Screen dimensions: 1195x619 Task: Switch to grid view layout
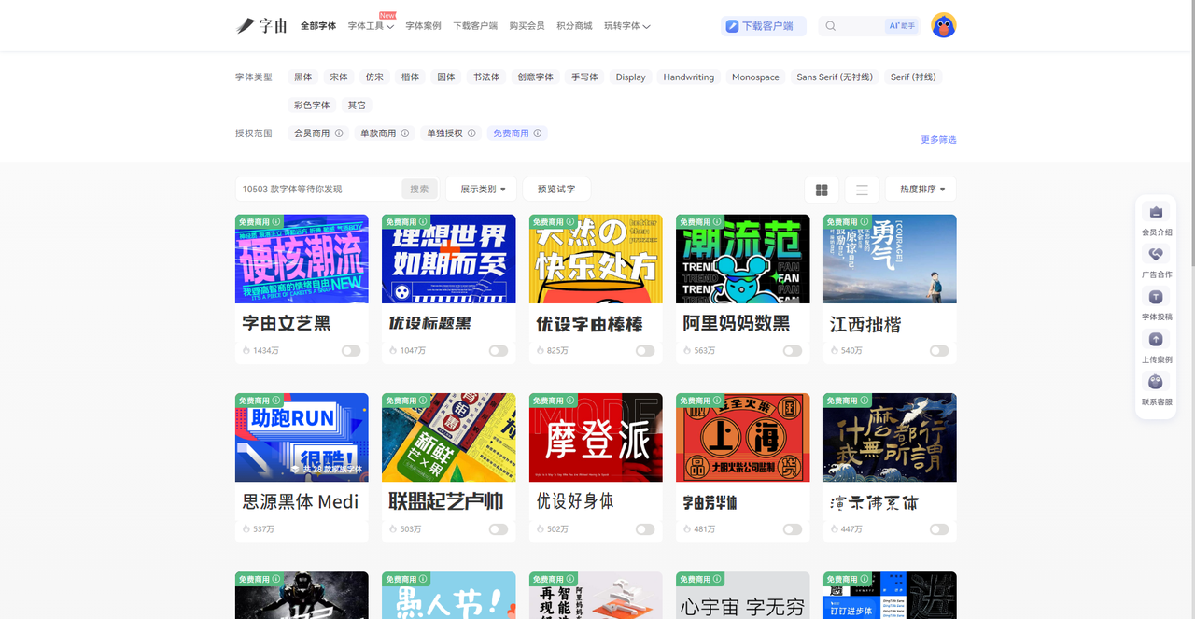coord(822,190)
